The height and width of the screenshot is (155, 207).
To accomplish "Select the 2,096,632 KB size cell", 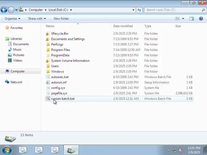I will pyautogui.click(x=184, y=93).
